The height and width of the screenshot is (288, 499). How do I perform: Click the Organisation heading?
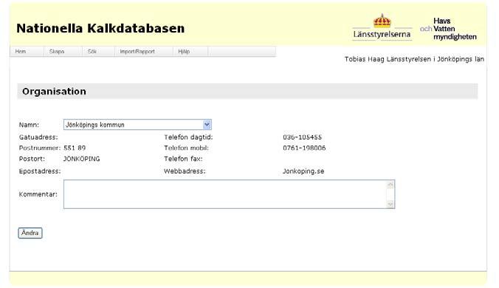tap(54, 92)
